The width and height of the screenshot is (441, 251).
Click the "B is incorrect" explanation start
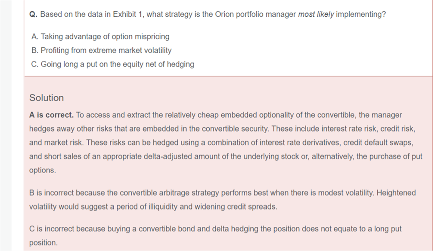52,193
